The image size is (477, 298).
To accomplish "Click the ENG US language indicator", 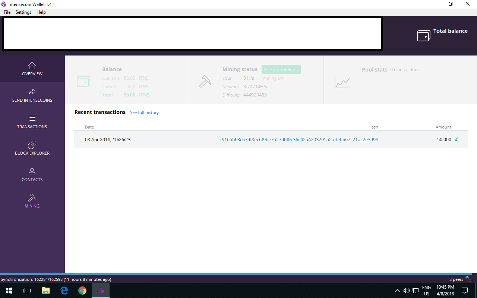I will click(x=427, y=291).
